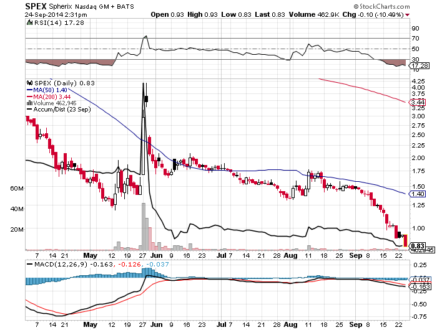Screen dimensions: 437x330
Task: Click the 20M volume scale label
Action: point(17,229)
